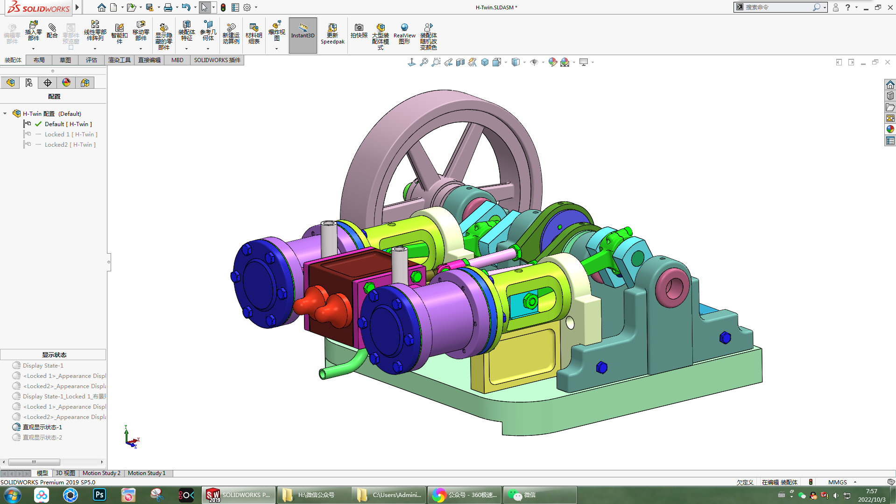Open dropdown arrow under 线性零部件阵列

[x=95, y=49]
